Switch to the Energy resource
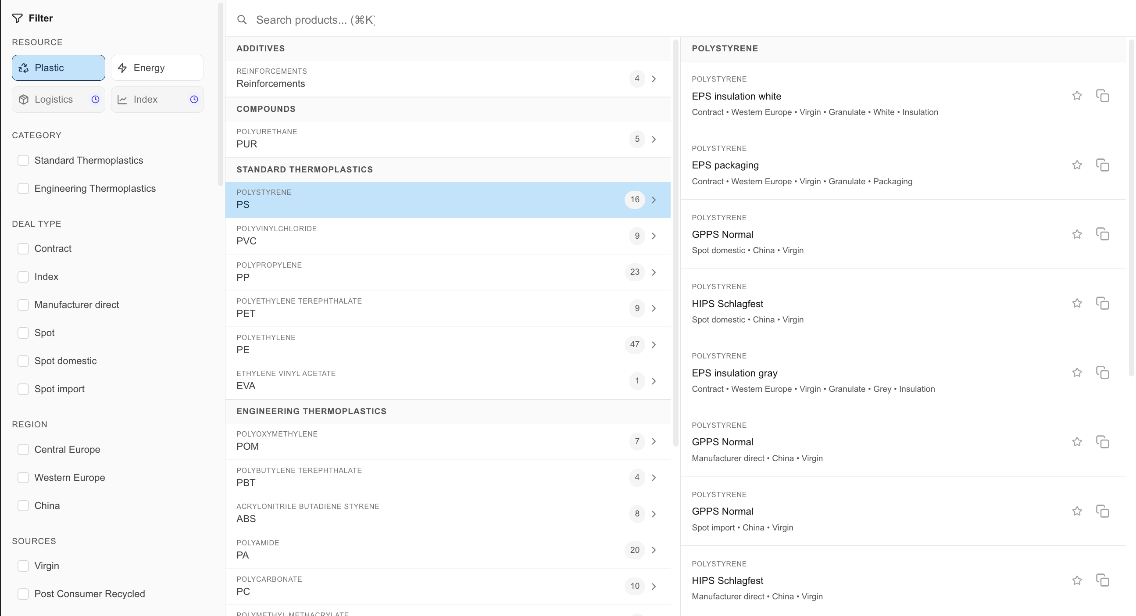The image size is (1136, 616). point(157,68)
